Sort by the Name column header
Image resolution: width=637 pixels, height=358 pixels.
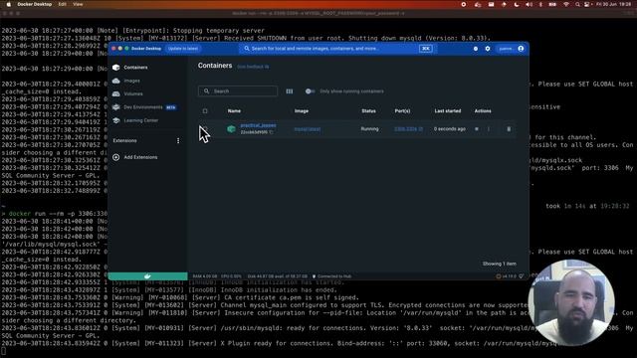234,110
